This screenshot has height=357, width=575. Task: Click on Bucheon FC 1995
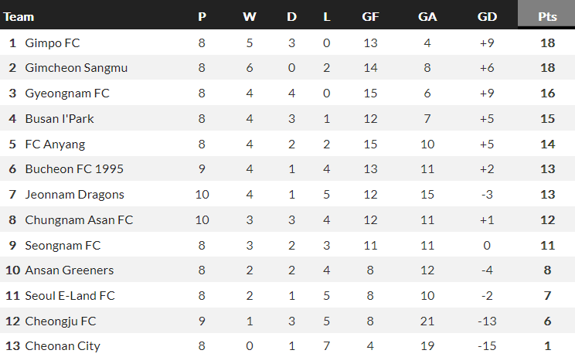click(x=74, y=169)
